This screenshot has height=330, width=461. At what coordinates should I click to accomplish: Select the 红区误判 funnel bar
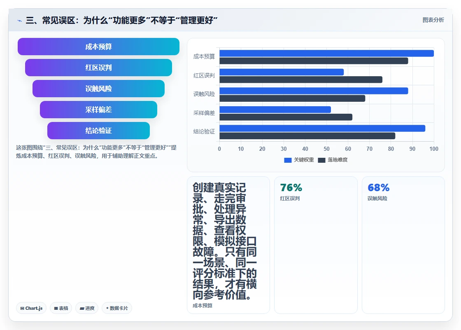pyautogui.click(x=98, y=68)
